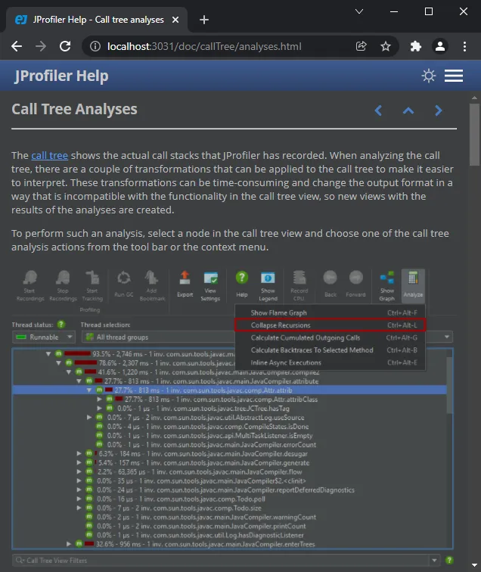Select the highlighted Attr.attrib tree row
This screenshot has height=572, width=481.
click(x=230, y=390)
